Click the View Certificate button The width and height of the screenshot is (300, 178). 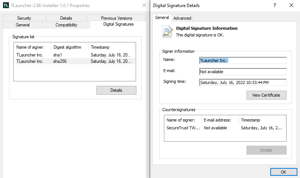[x=266, y=95]
